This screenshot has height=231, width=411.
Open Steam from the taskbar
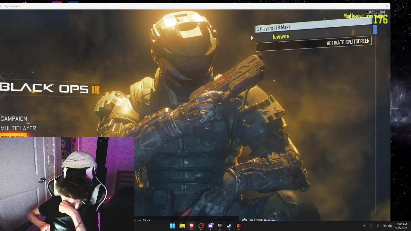click(x=229, y=226)
